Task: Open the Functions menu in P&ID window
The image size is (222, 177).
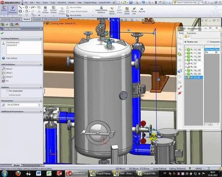Action: (191, 33)
